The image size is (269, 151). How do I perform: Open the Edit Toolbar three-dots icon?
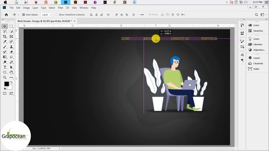[11, 78]
